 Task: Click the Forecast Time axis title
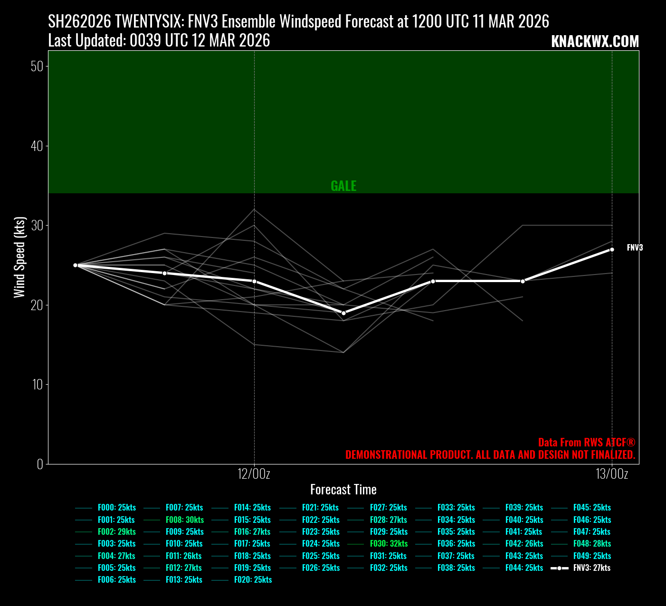point(343,490)
